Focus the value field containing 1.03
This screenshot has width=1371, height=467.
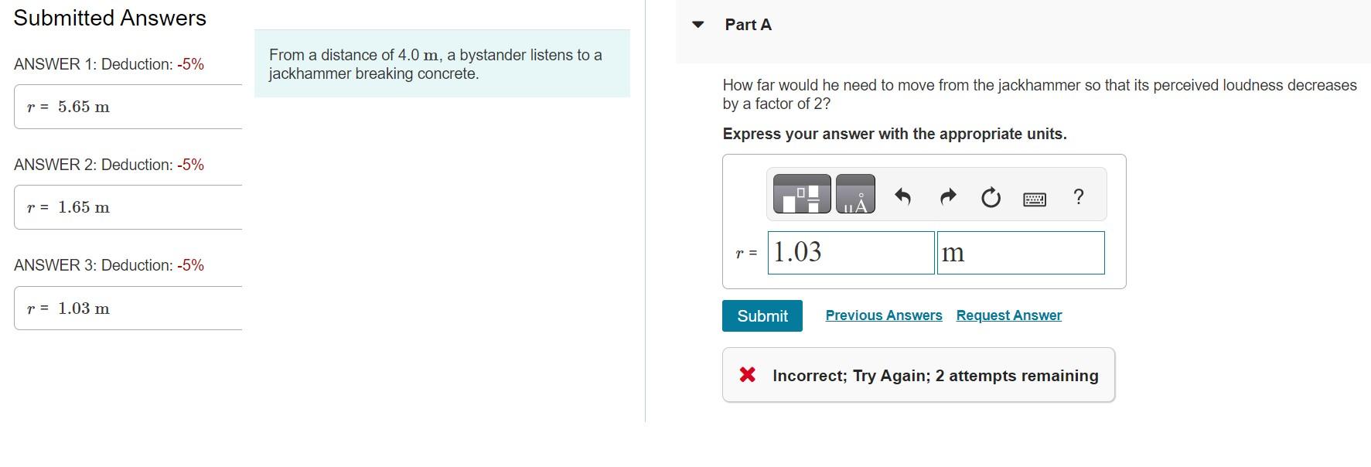pyautogui.click(x=851, y=253)
